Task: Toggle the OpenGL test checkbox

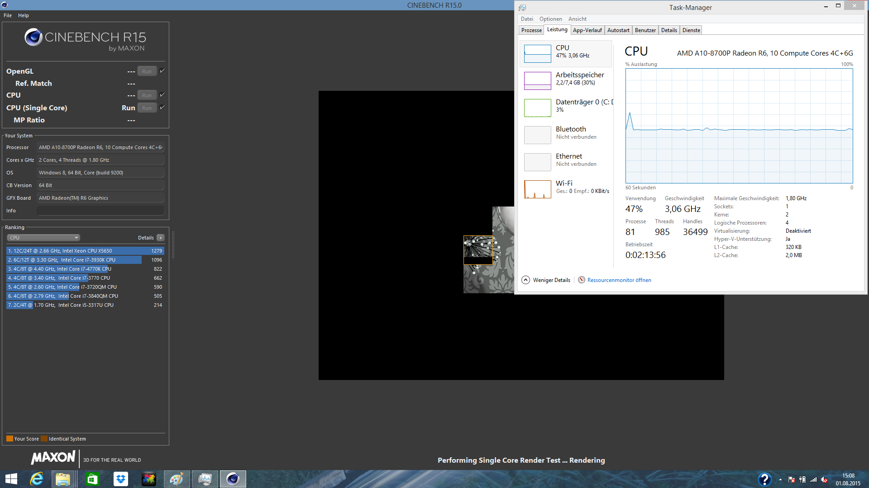Action: pos(162,71)
